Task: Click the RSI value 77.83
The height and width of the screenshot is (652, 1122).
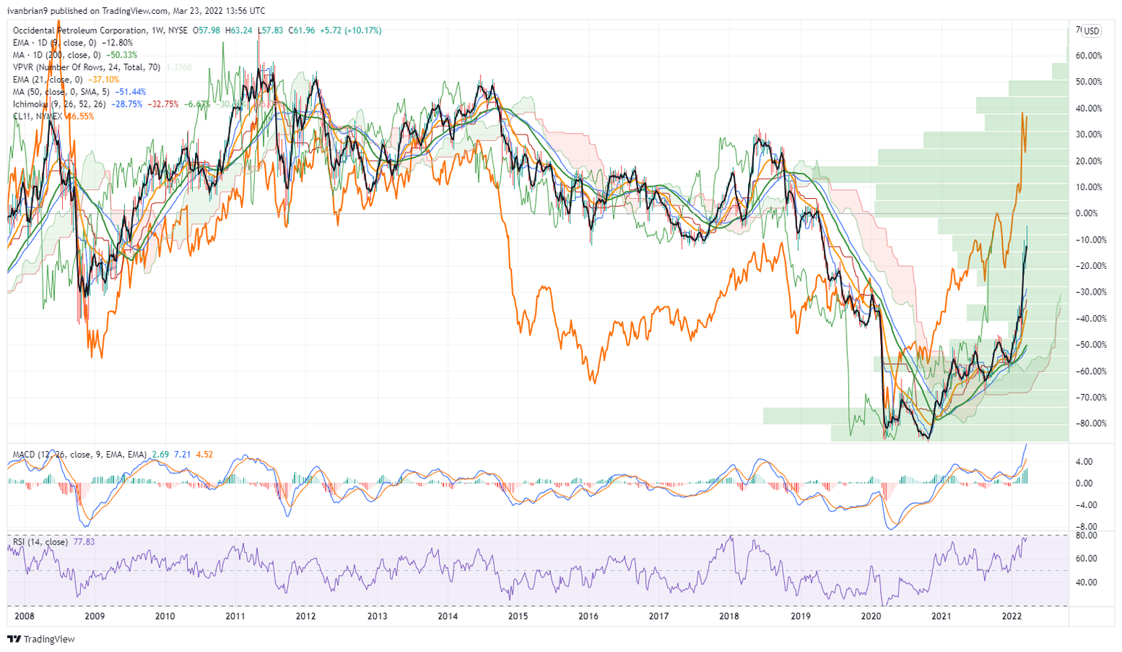Action: [x=83, y=542]
